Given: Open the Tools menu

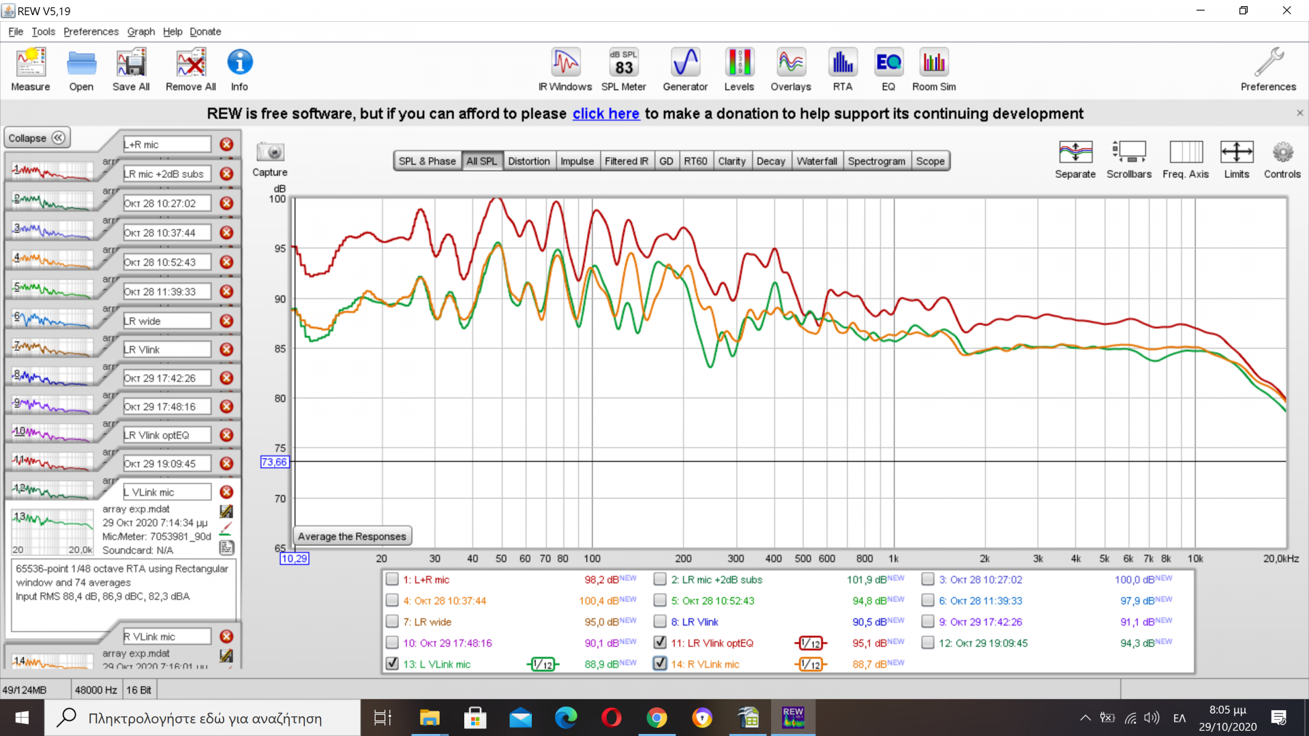Looking at the screenshot, I should pos(43,31).
